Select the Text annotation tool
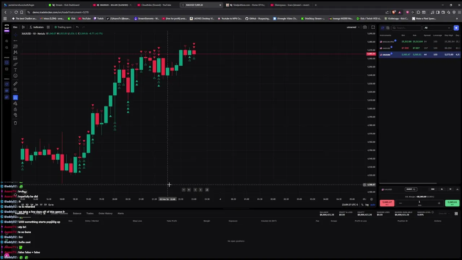The width and height of the screenshot is (462, 260). click(x=15, y=70)
